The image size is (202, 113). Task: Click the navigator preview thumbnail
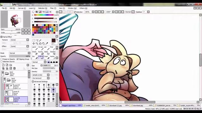click(15, 19)
